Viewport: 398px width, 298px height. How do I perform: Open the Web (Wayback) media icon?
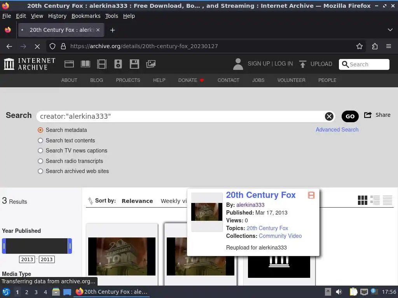[x=69, y=64]
